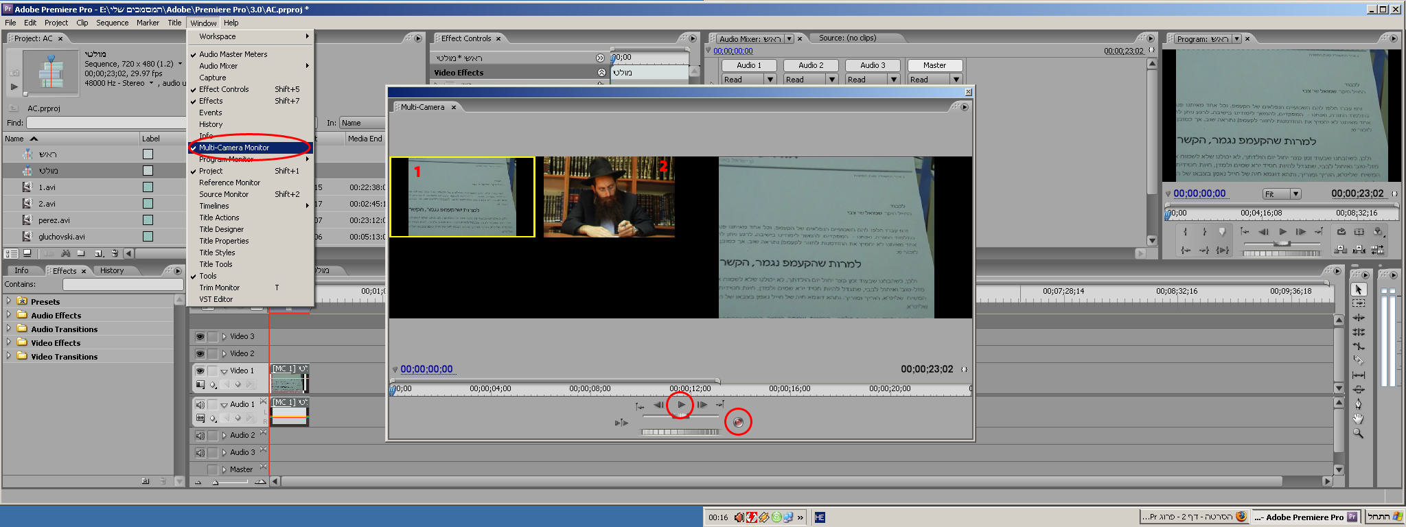1406x527 pixels.
Task: Select the Hand tool
Action: (1358, 419)
